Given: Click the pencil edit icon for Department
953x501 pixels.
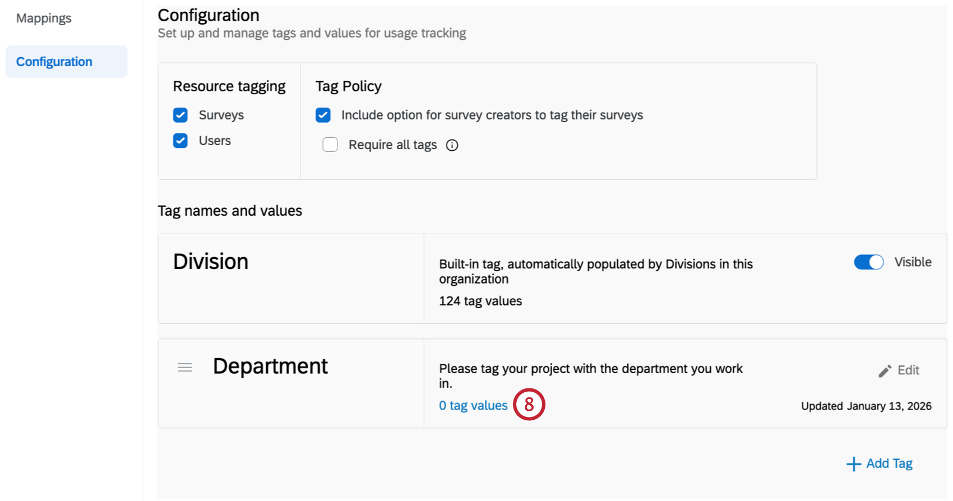Looking at the screenshot, I should click(x=885, y=371).
